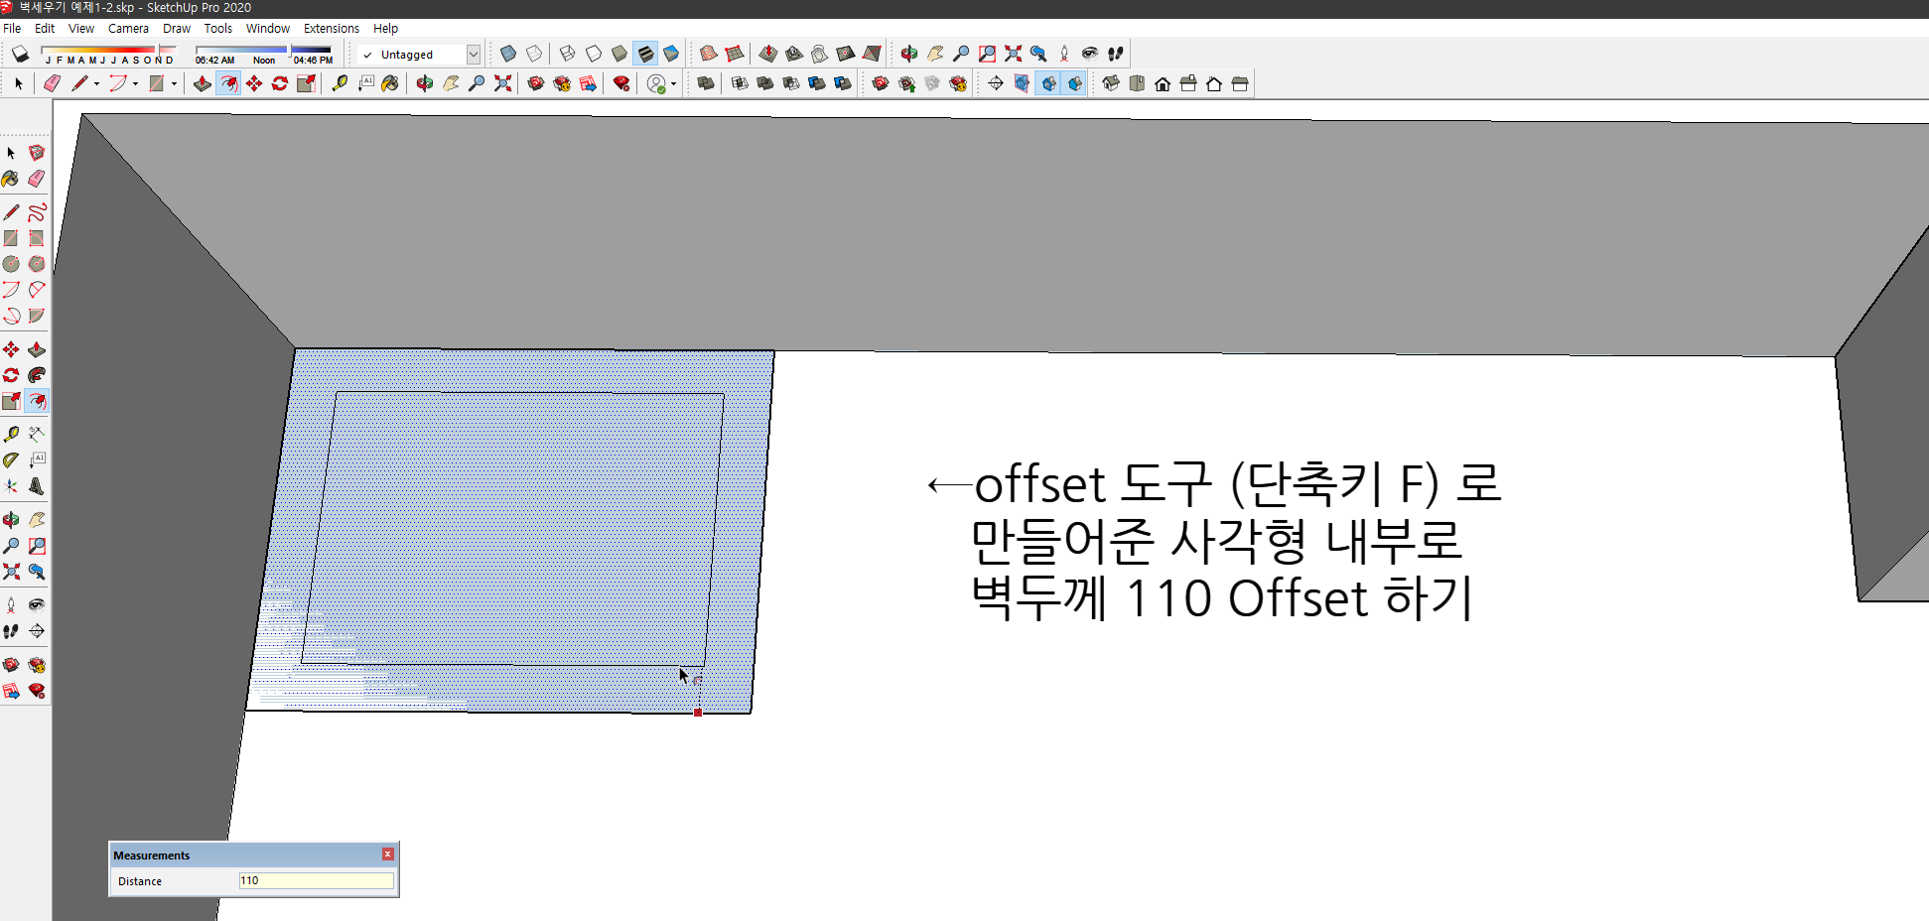1929x921 pixels.
Task: Toggle shadows on or off
Action: 20,54
